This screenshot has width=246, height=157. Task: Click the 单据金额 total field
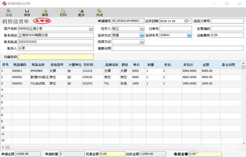tap(28, 154)
